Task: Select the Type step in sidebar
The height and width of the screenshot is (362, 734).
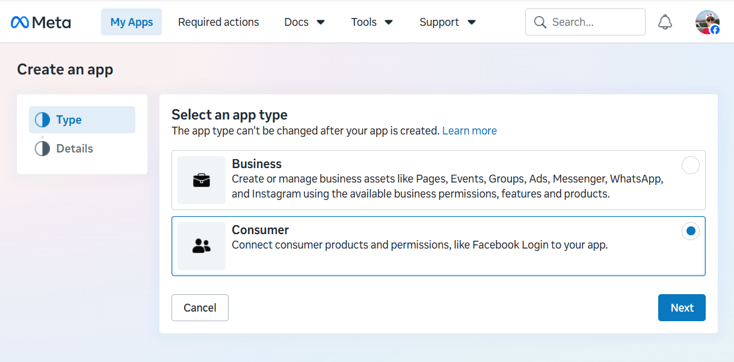Action: point(82,120)
